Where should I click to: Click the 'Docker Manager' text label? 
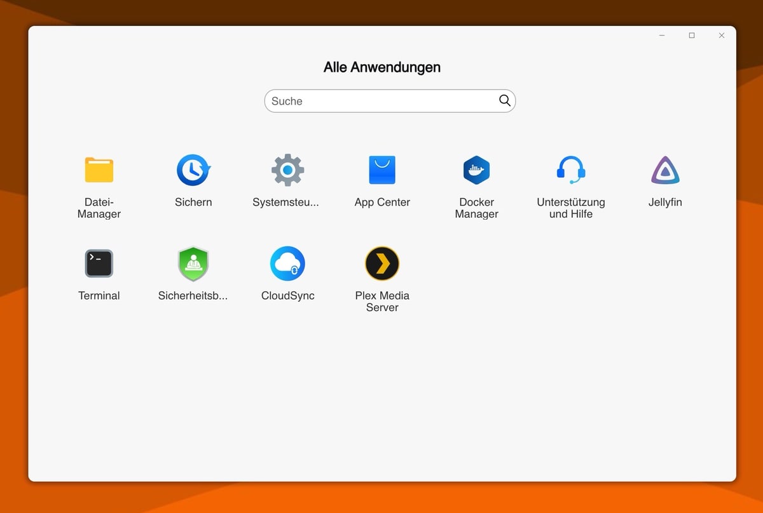[x=476, y=208]
